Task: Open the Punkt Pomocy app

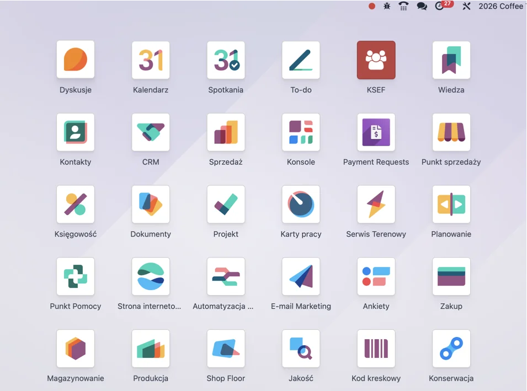Action: pos(75,276)
